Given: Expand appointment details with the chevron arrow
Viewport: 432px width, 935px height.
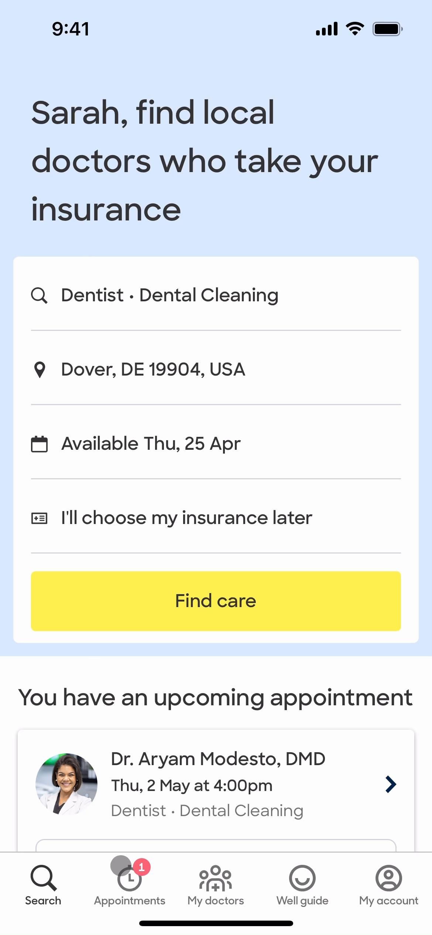Looking at the screenshot, I should (x=391, y=784).
